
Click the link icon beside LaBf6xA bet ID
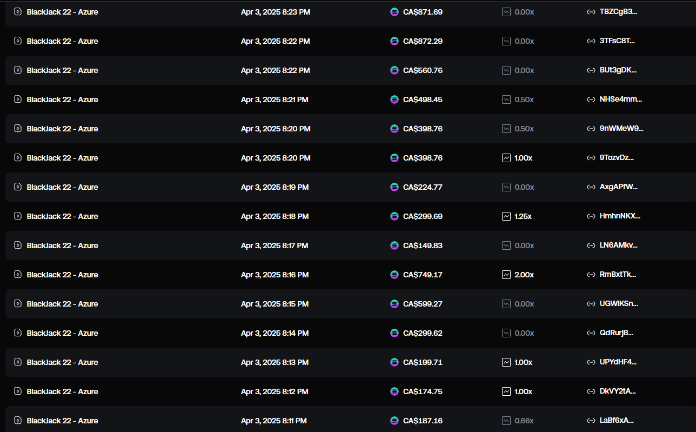click(x=591, y=421)
